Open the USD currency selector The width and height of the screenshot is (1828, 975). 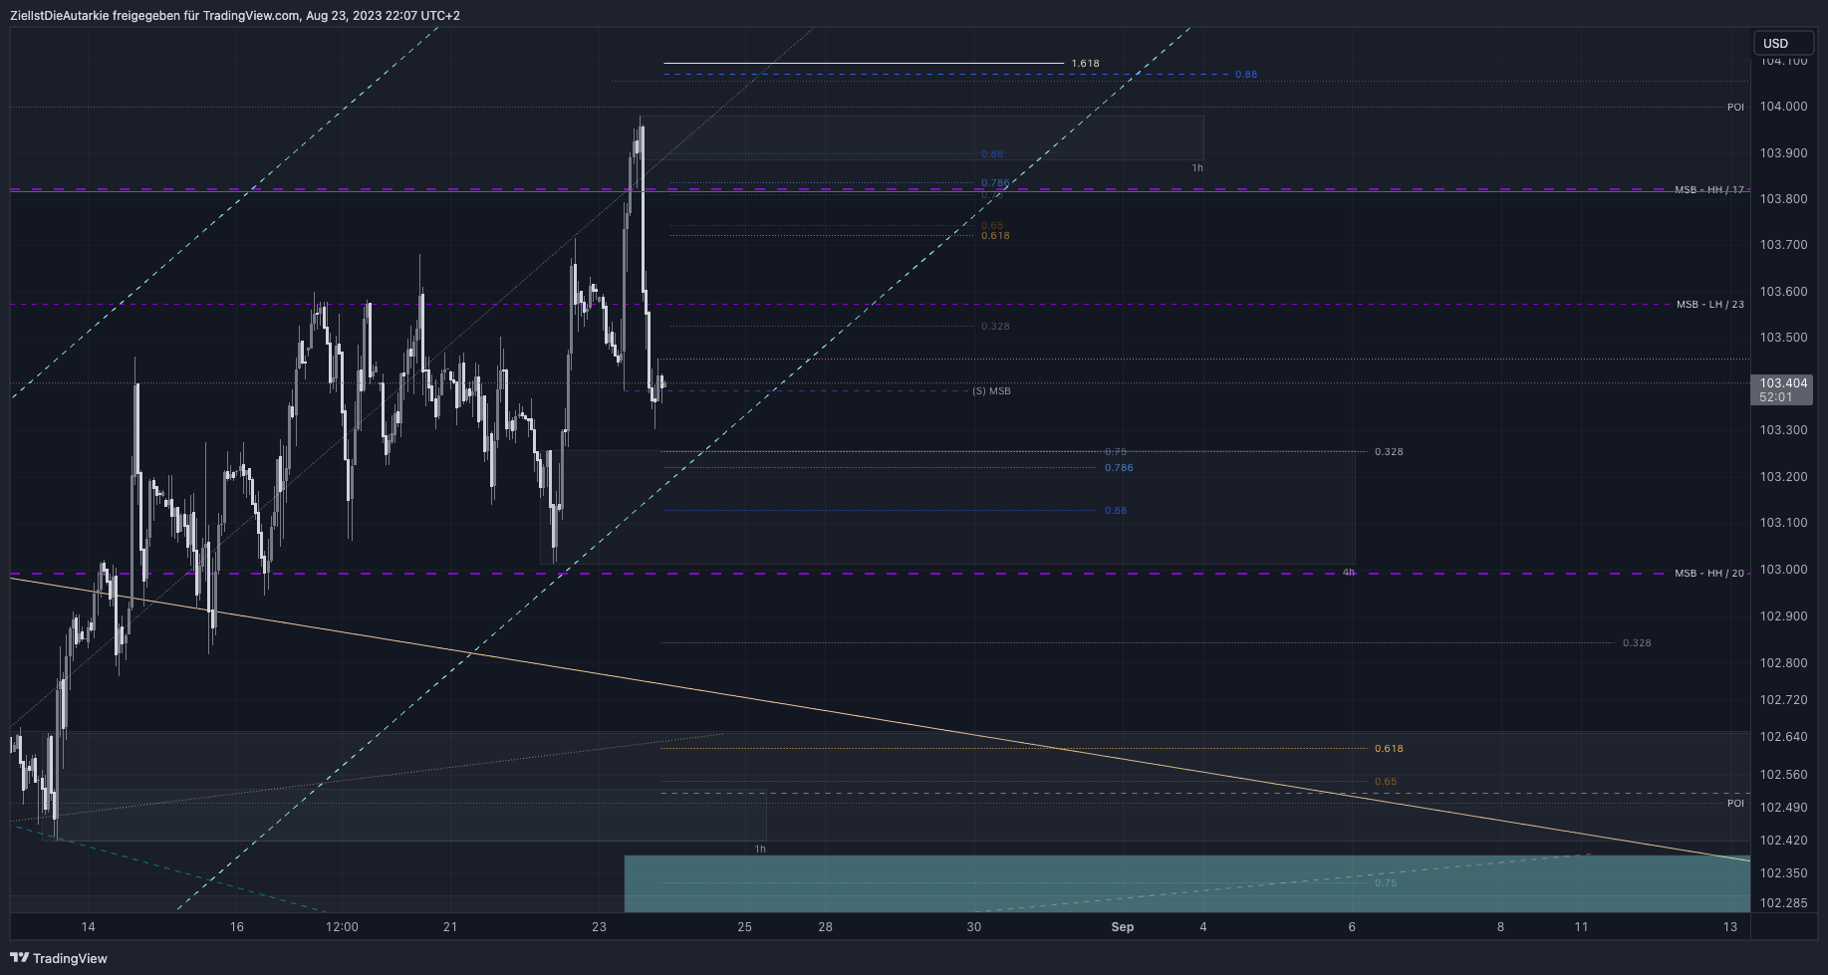click(x=1784, y=43)
